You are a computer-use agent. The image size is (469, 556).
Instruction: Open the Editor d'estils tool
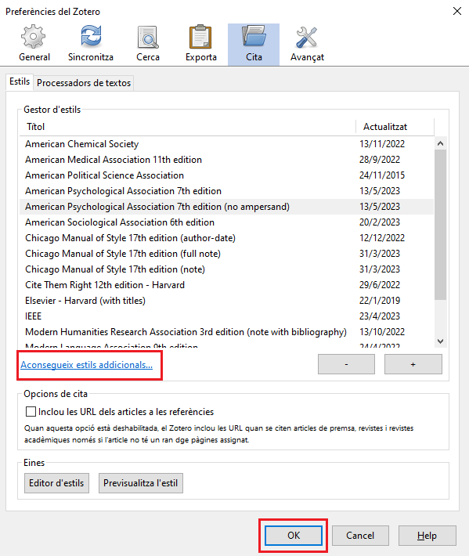click(56, 483)
